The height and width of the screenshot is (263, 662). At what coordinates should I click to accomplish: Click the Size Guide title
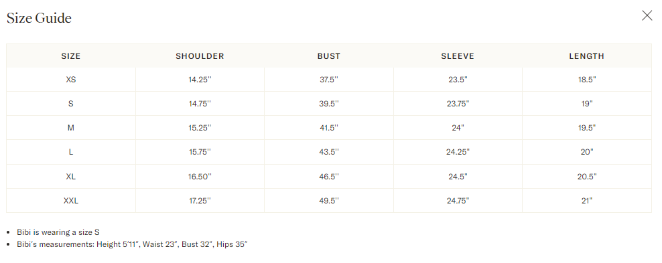[39, 18]
